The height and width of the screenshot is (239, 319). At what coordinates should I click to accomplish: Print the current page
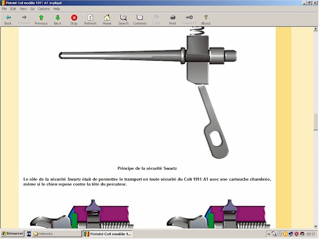click(x=173, y=20)
